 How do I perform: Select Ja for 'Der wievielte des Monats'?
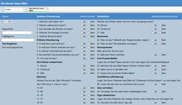pyautogui.click(x=82, y=29)
